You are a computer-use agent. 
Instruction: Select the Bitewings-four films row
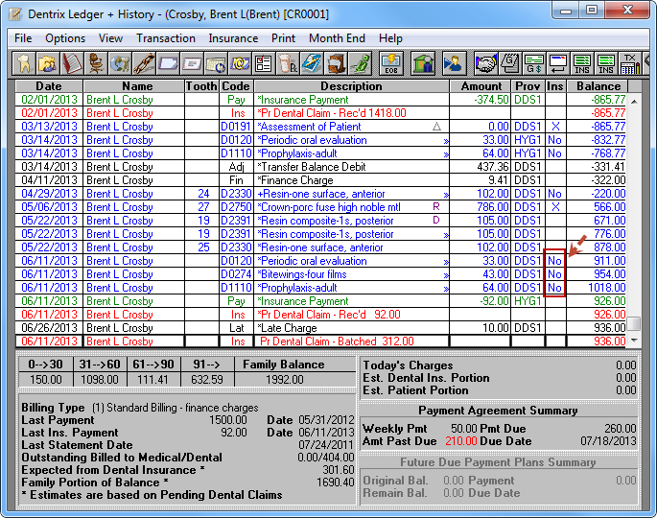(321, 274)
